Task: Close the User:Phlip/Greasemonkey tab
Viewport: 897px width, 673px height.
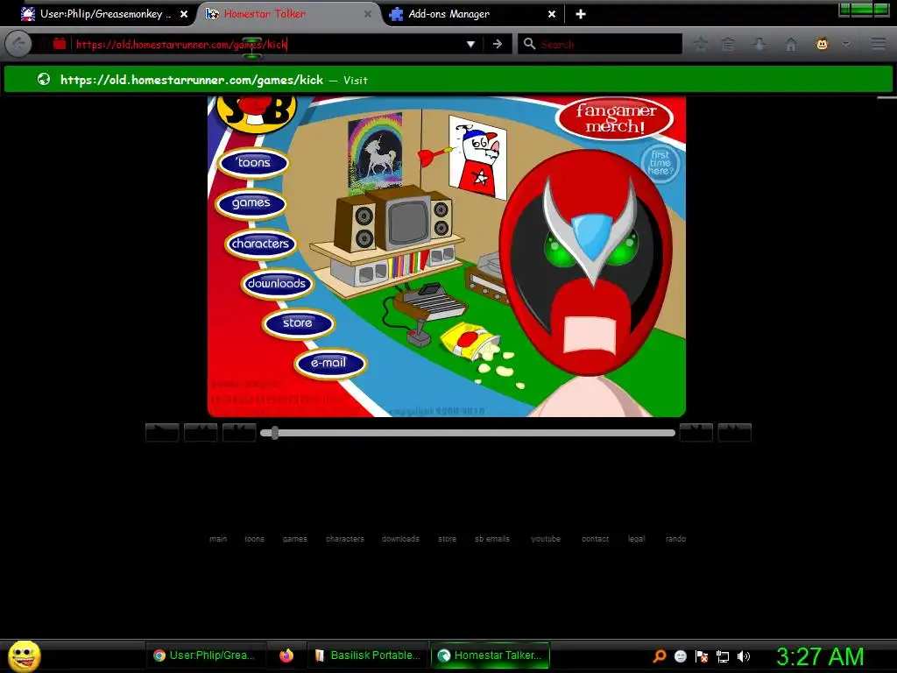Action: pyautogui.click(x=184, y=14)
